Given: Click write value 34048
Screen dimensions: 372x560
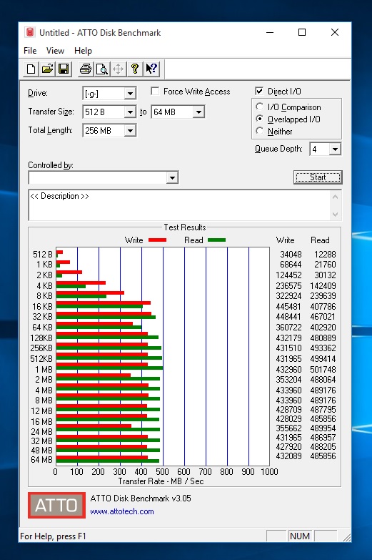Looking at the screenshot, I should 291,255.
